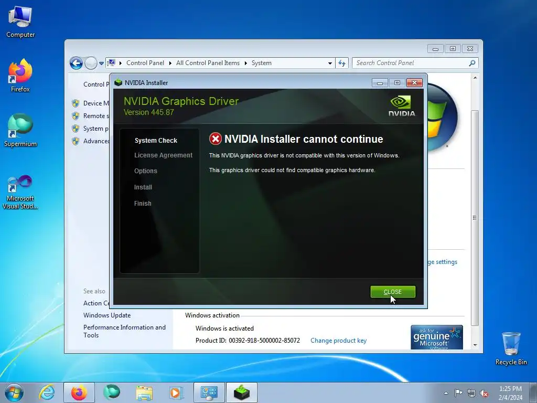Open the Computer desktop icon

pos(20,22)
